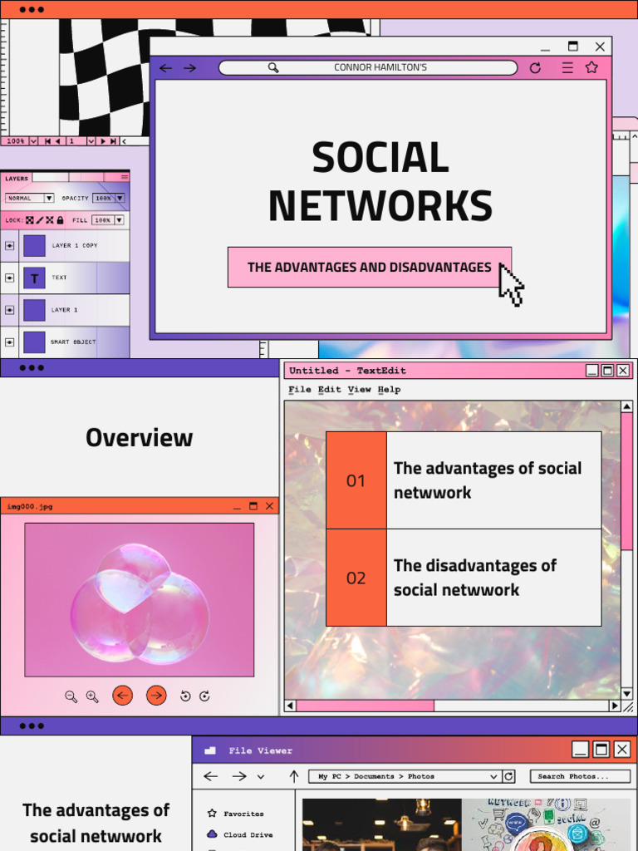
Task: Click the TextEdit scroll down arrow
Action: [x=626, y=693]
